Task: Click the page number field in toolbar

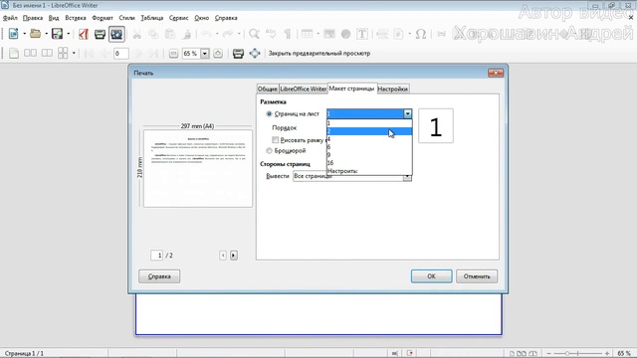Action: pos(121,54)
